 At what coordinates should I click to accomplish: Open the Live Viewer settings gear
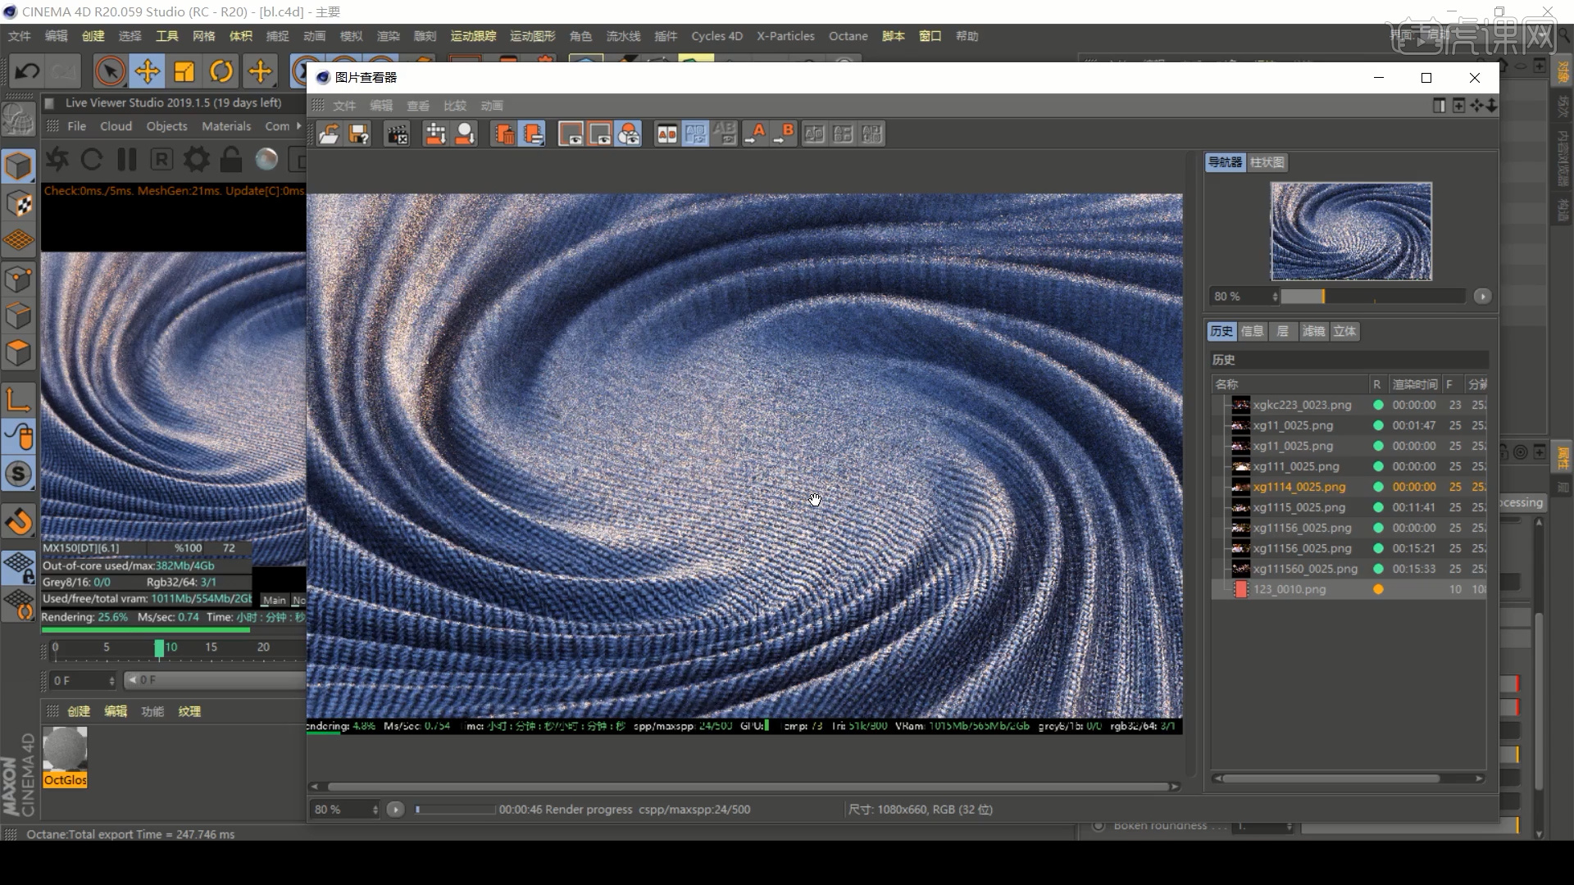[x=196, y=160]
